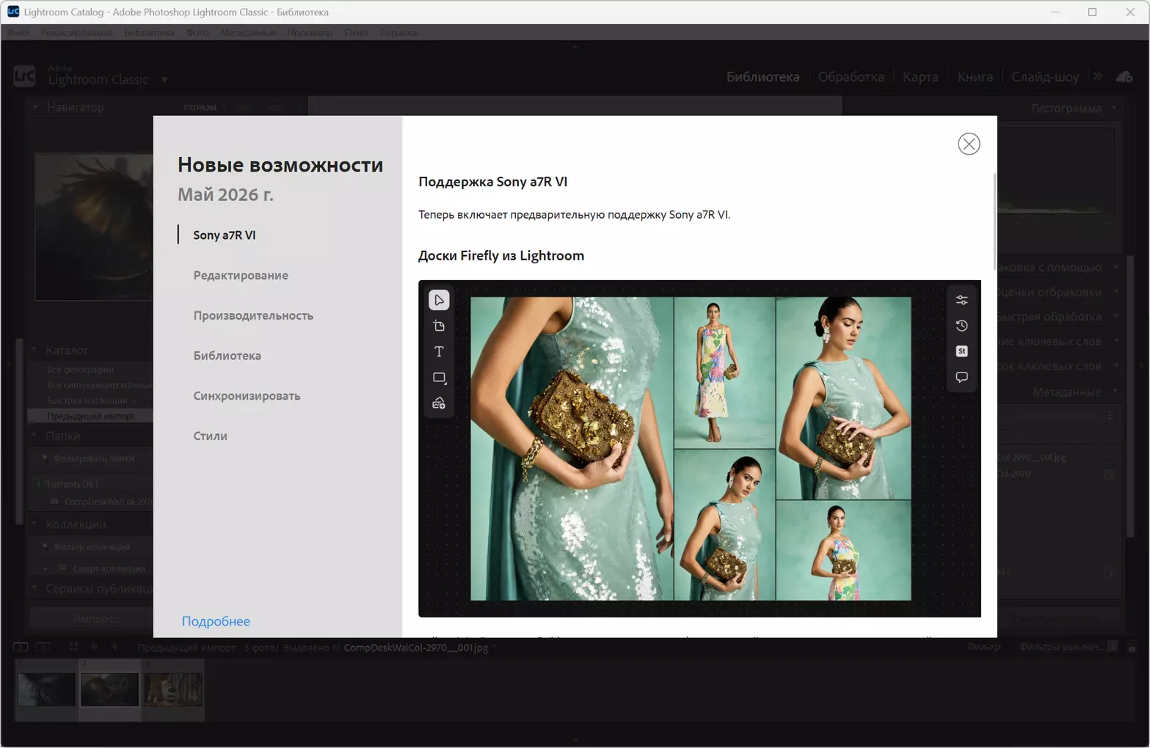Select the third thumbnail in the filmstrip
The image size is (1150, 748).
173,689
